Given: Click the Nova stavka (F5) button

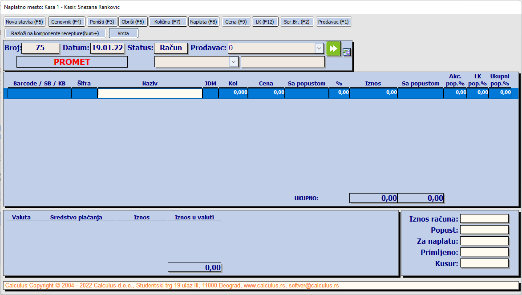Looking at the screenshot, I should (24, 22).
